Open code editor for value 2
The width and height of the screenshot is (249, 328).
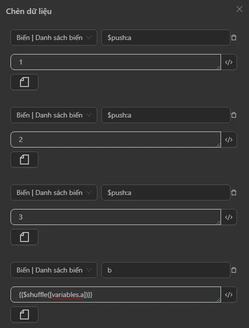[x=229, y=139]
